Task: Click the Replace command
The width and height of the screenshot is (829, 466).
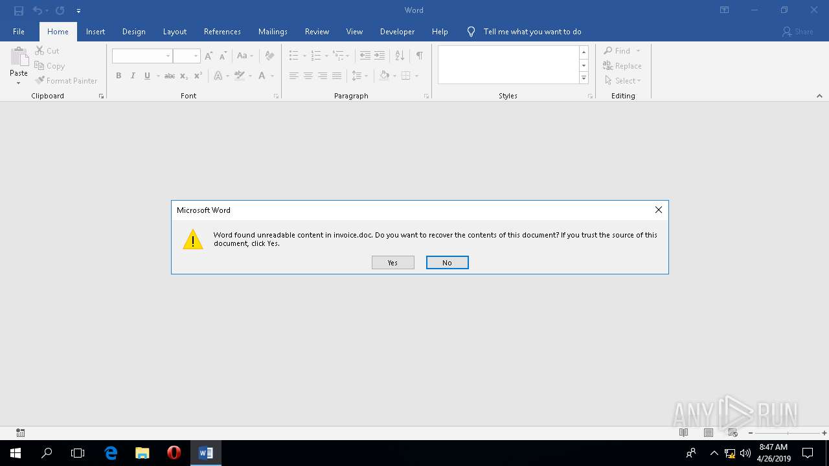Action: (622, 66)
